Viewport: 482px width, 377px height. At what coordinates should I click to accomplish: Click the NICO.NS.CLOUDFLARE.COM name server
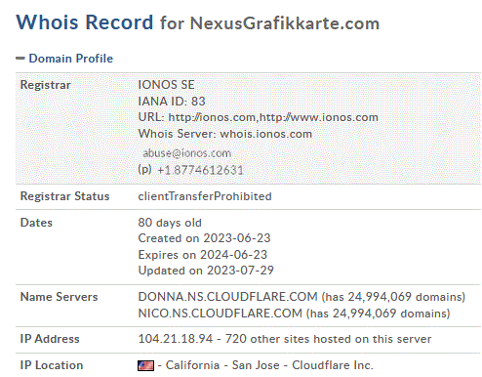221,314
